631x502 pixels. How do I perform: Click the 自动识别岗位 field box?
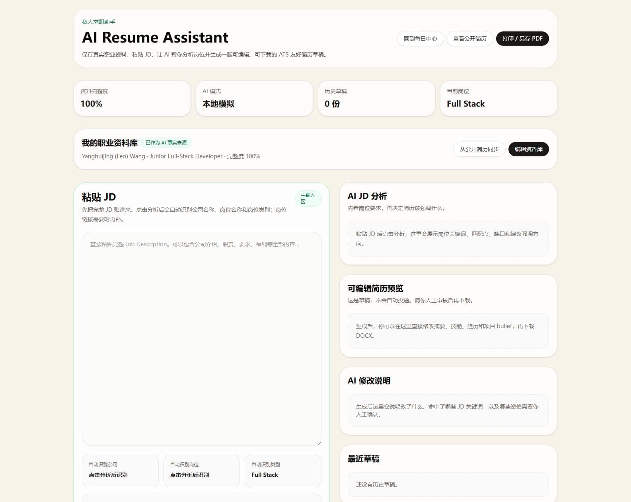coord(202,471)
